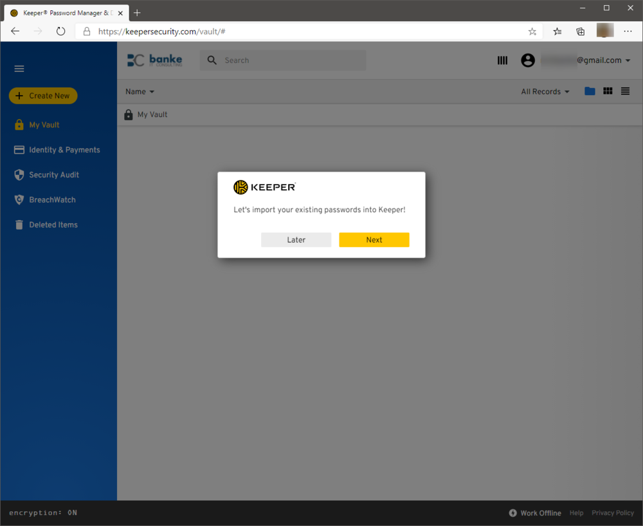
Task: Click the Next button in Keeper dialog
Action: 374,240
